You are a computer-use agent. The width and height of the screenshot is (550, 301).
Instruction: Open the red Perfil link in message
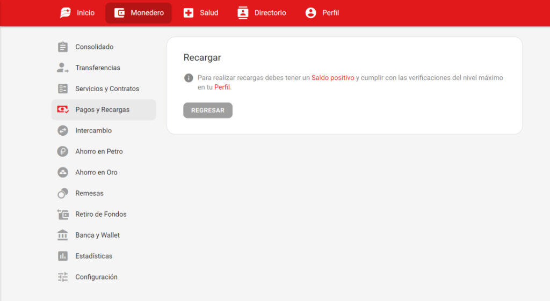[x=222, y=87]
